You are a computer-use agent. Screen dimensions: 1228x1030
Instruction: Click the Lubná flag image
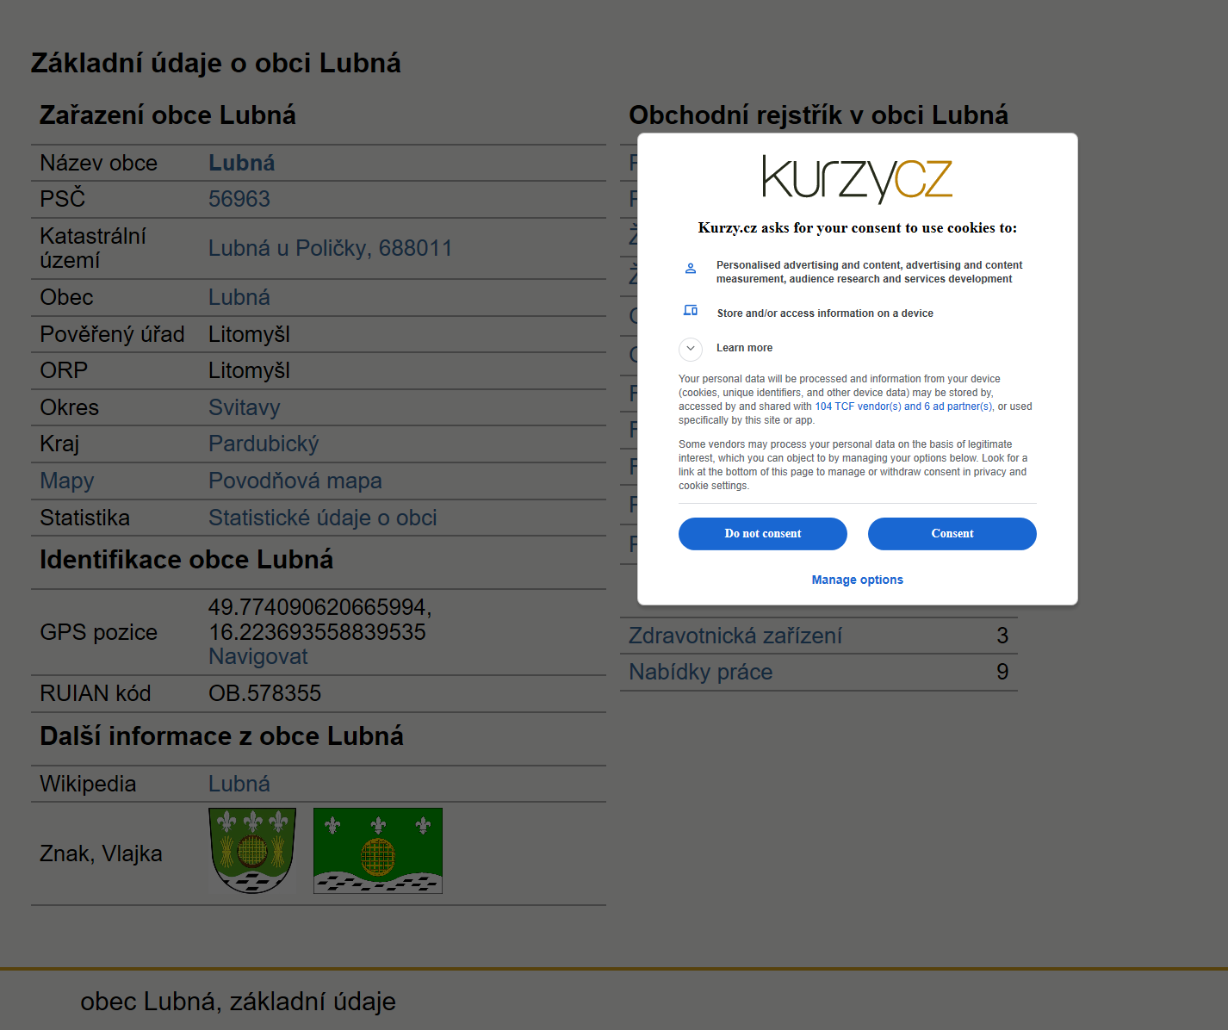378,851
